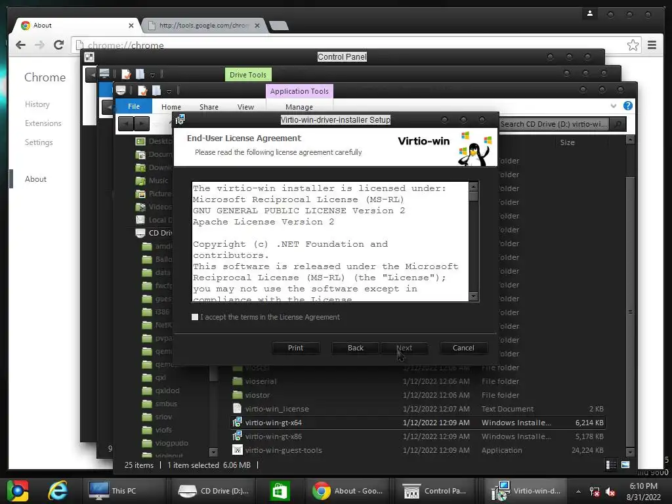The width and height of the screenshot is (672, 504).
Task: Open This PC taskbar button
Action: coord(124,491)
